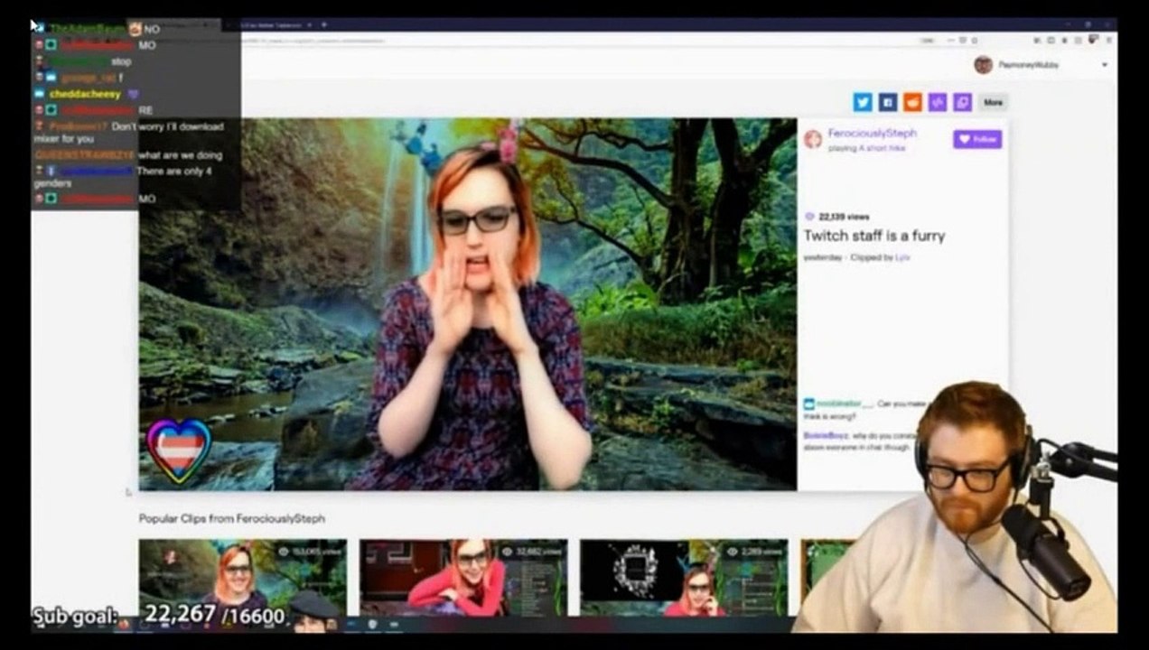Click the title 'Twitch staff is a furry'
The height and width of the screenshot is (650, 1149).
[x=874, y=236]
